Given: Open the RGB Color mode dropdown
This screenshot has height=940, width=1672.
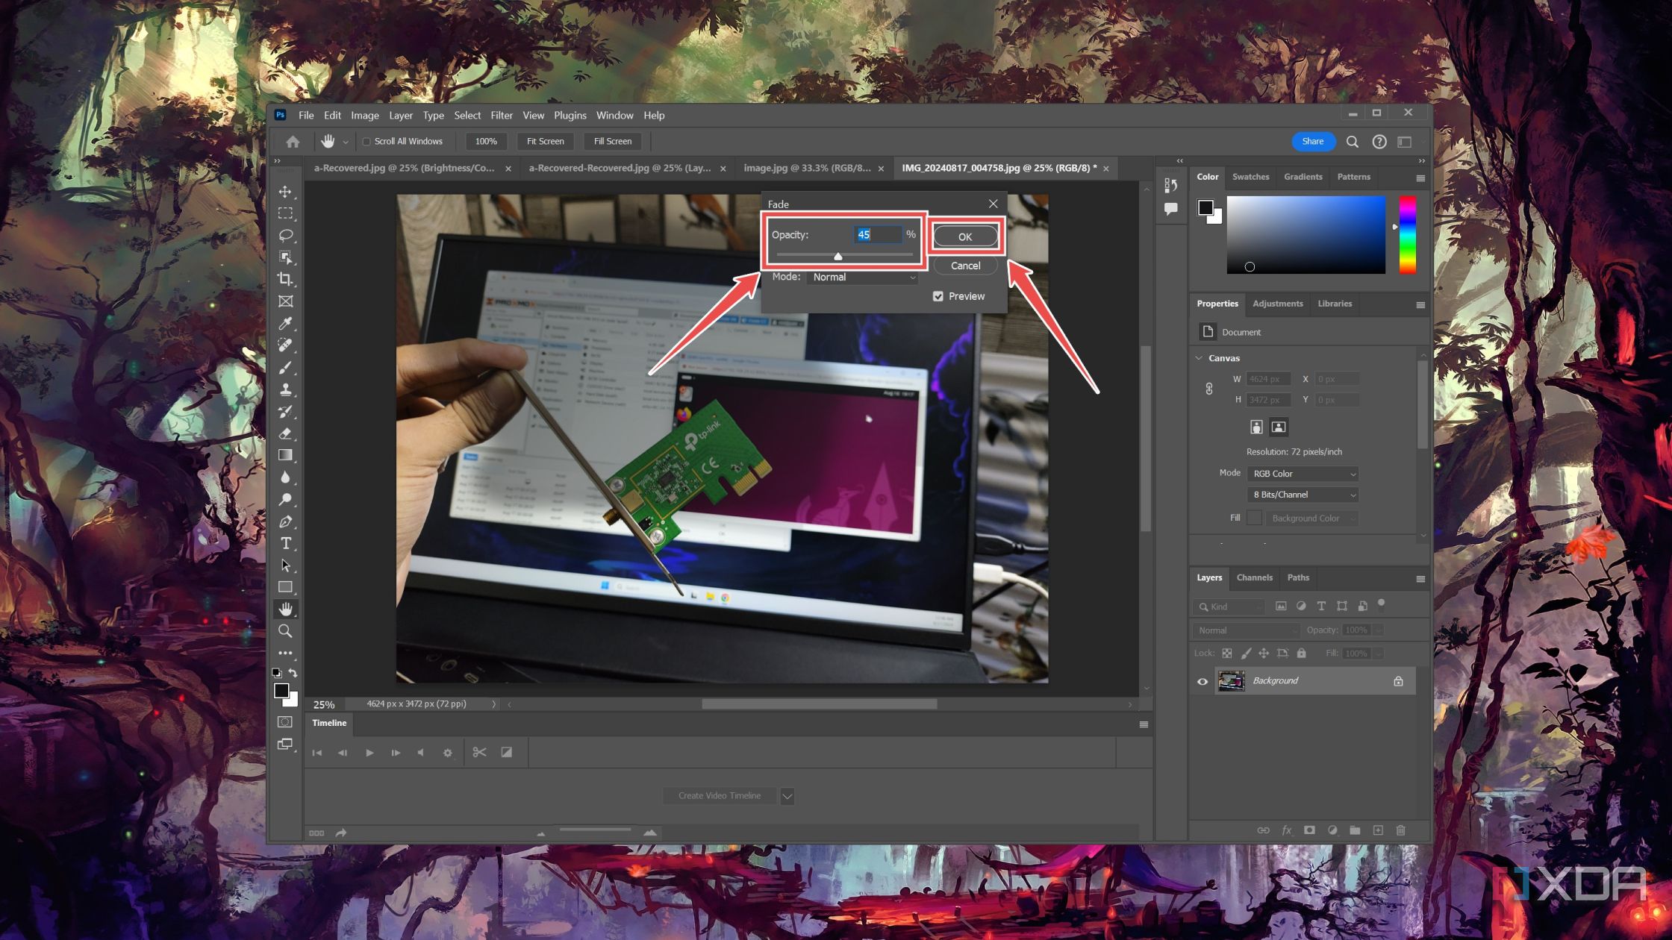Looking at the screenshot, I should tap(1303, 474).
